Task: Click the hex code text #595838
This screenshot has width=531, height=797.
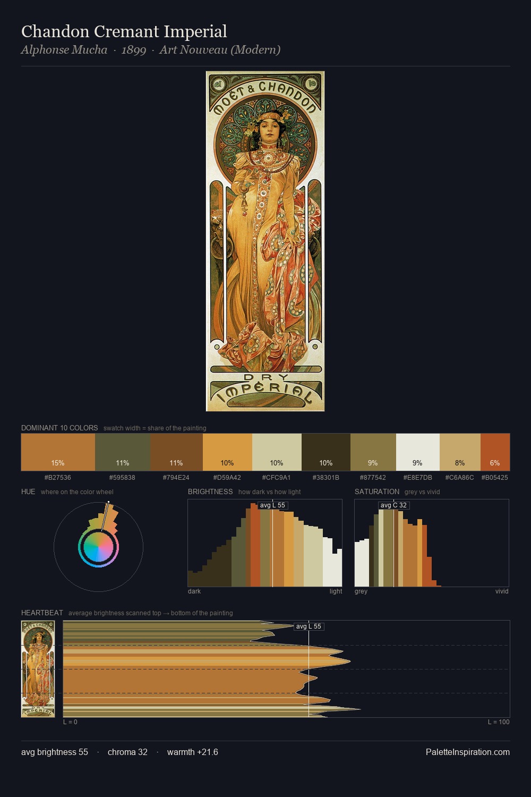Action: tap(122, 478)
